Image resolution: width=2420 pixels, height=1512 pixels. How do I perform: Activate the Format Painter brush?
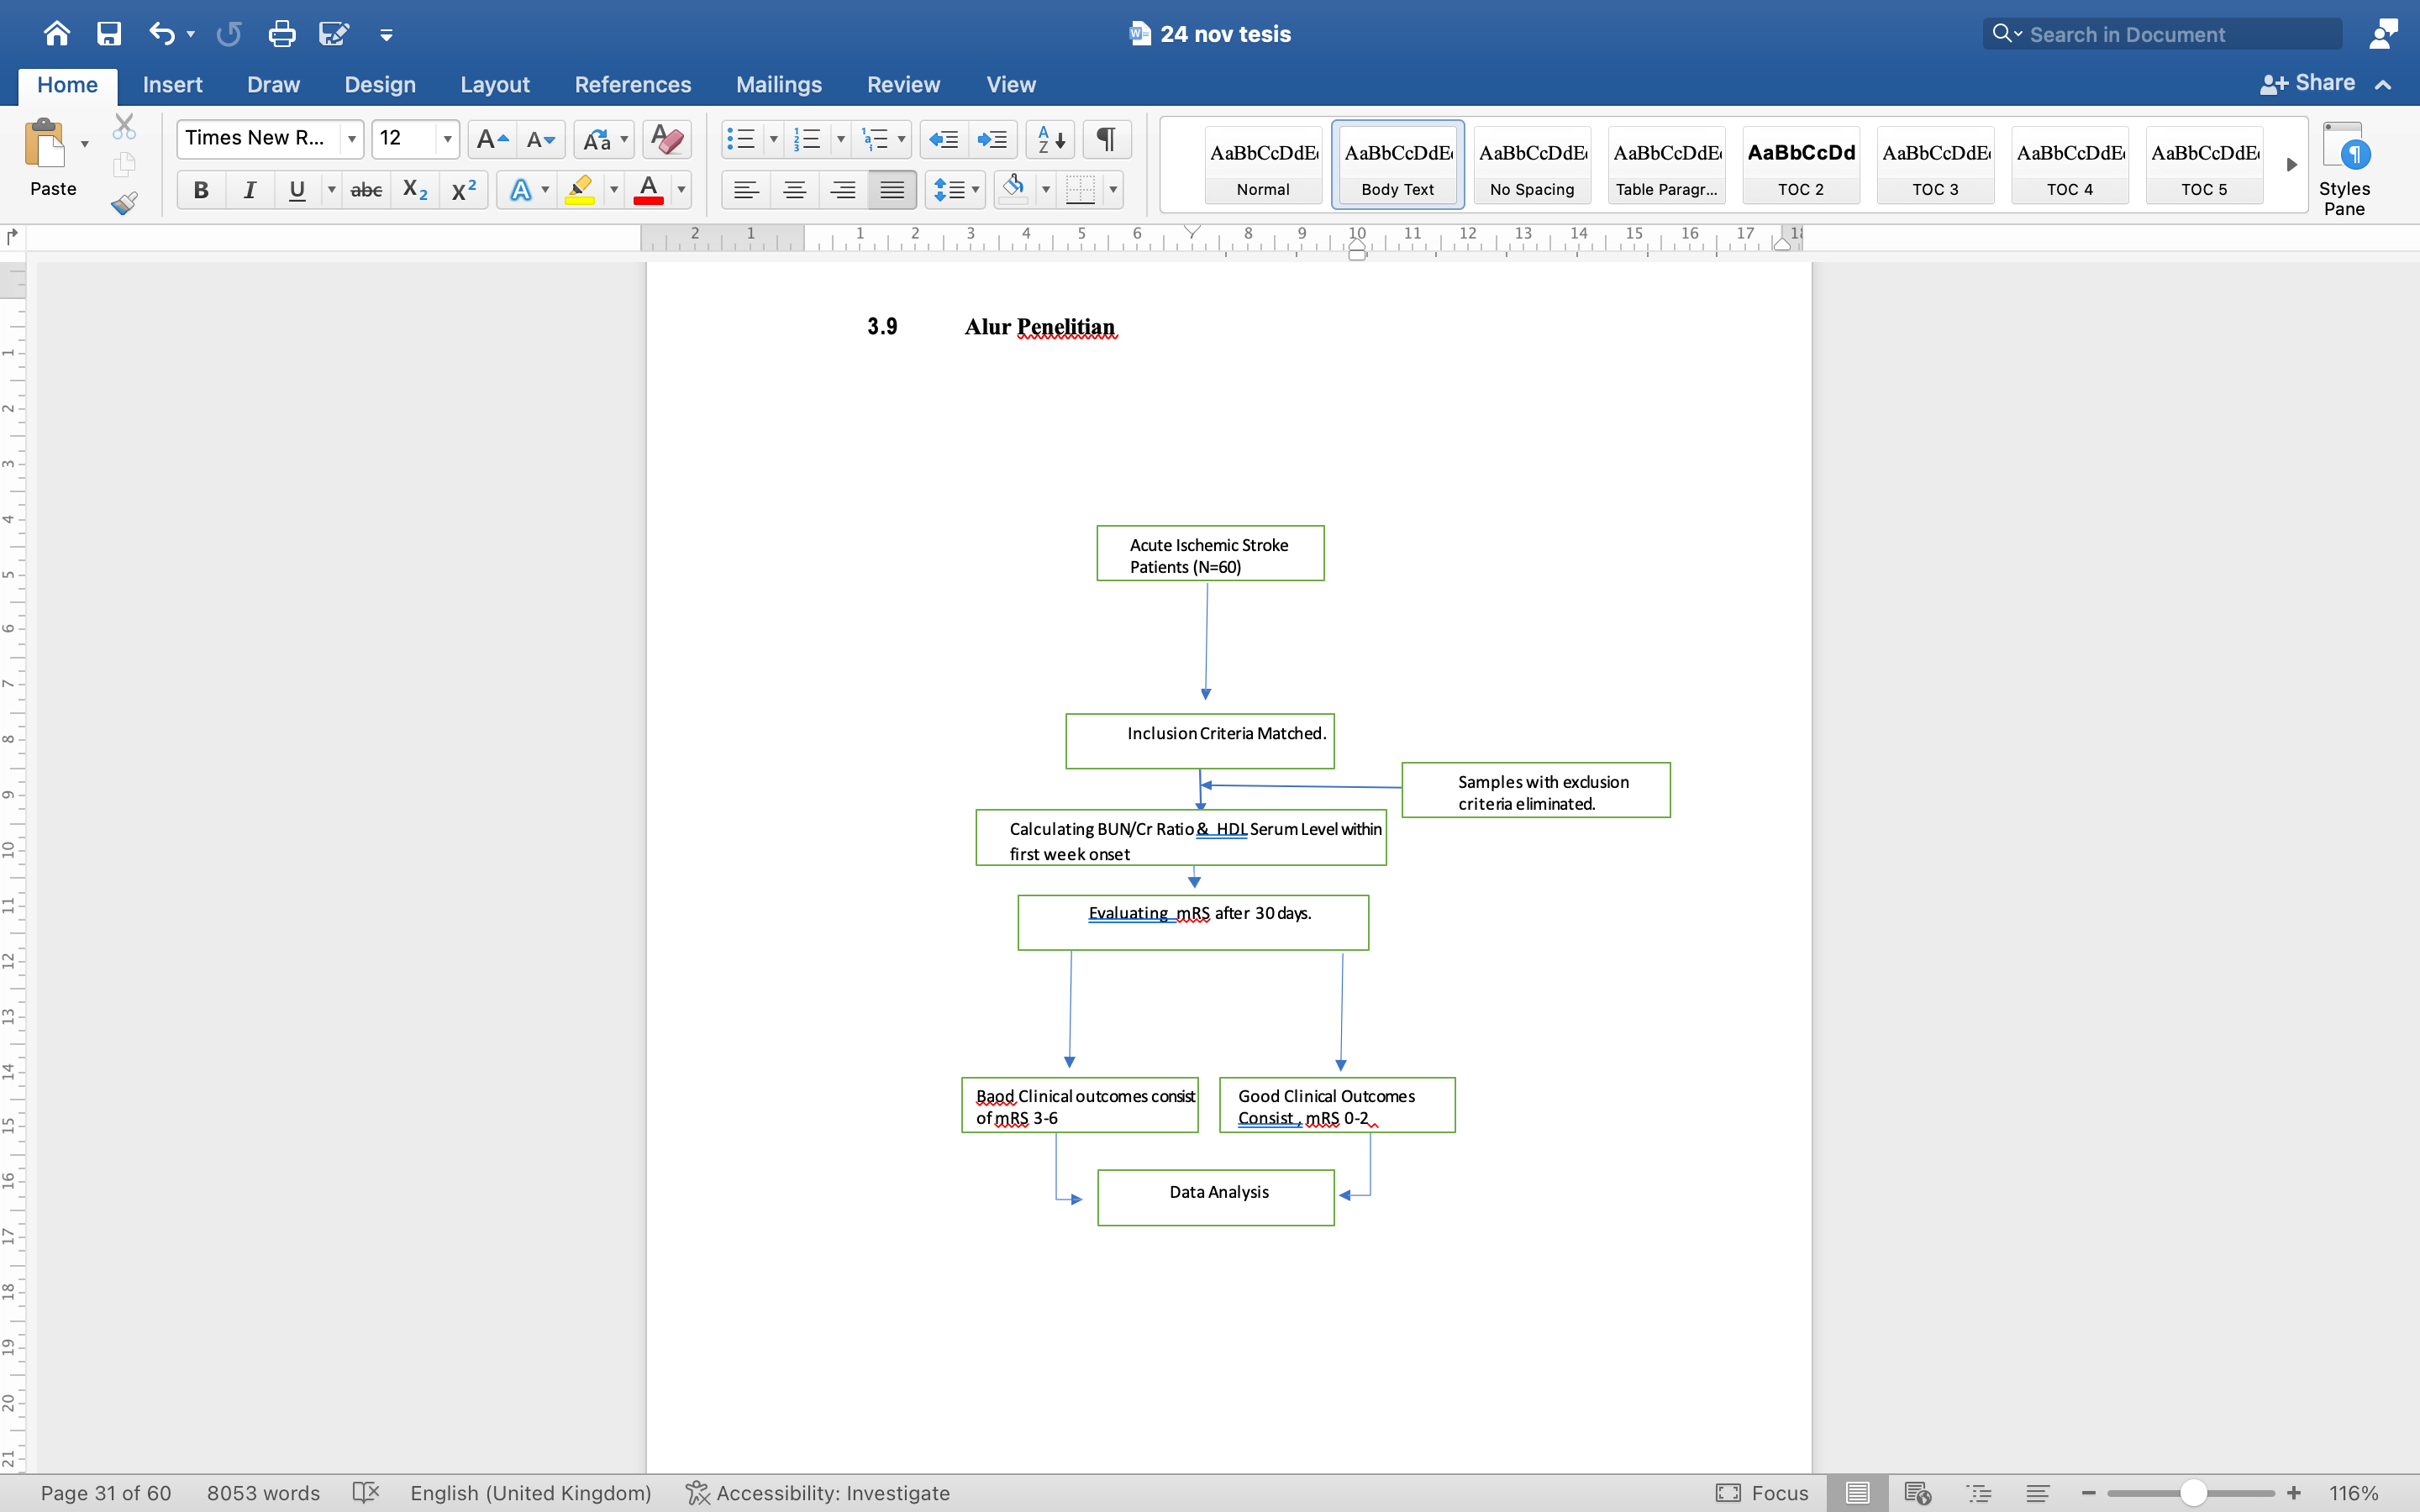(x=124, y=203)
